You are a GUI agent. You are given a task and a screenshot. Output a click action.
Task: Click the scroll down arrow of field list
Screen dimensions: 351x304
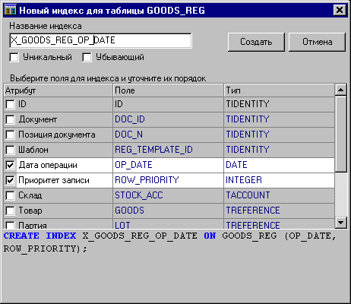pos(341,223)
